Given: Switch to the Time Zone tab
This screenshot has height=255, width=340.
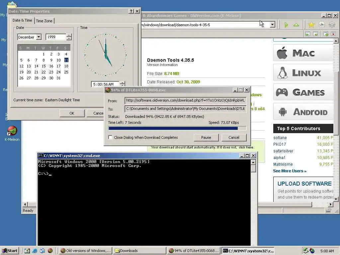Looking at the screenshot, I should (x=44, y=21).
